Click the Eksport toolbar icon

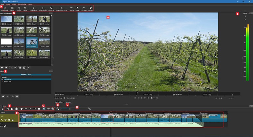(91, 8)
